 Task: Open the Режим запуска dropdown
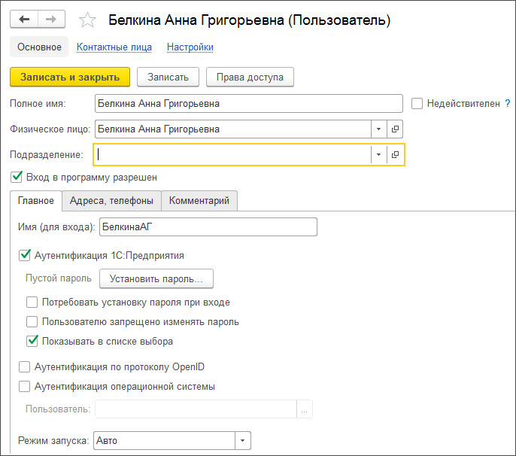click(243, 440)
